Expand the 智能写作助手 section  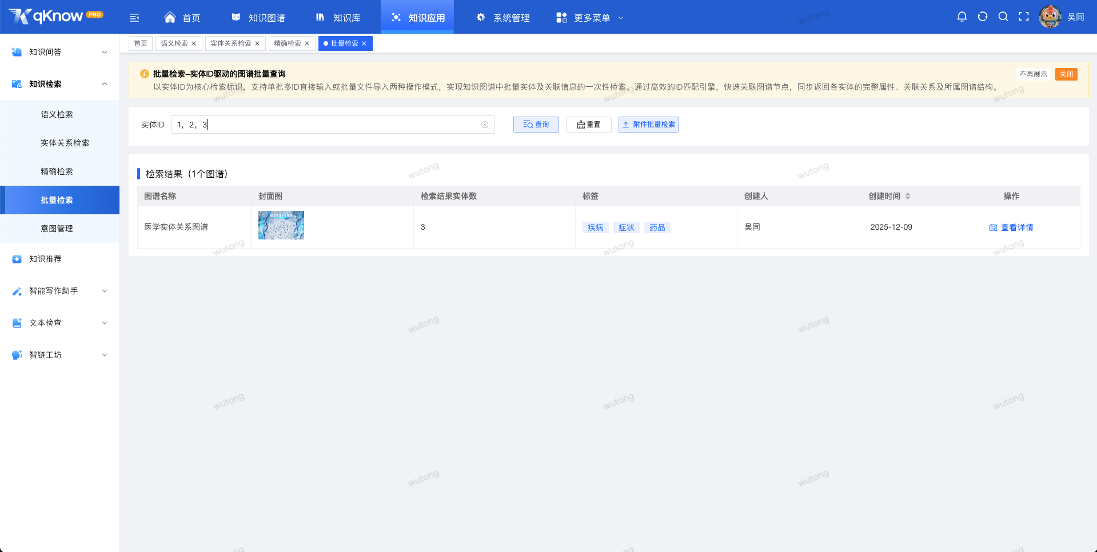click(x=59, y=291)
